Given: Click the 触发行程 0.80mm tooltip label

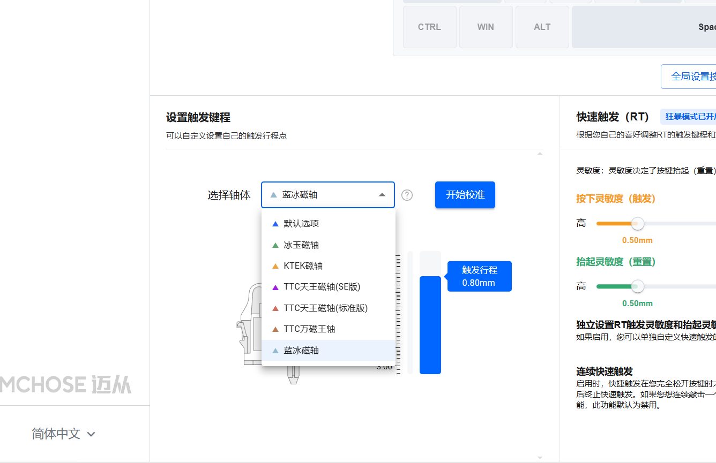Looking at the screenshot, I should [x=479, y=276].
